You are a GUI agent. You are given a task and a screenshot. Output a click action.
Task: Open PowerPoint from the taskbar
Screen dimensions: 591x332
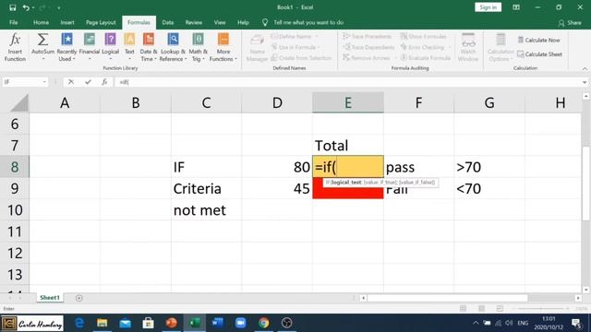pos(172,323)
